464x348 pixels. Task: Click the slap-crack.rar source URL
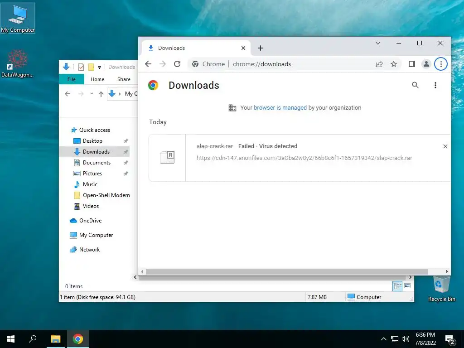[304, 158]
